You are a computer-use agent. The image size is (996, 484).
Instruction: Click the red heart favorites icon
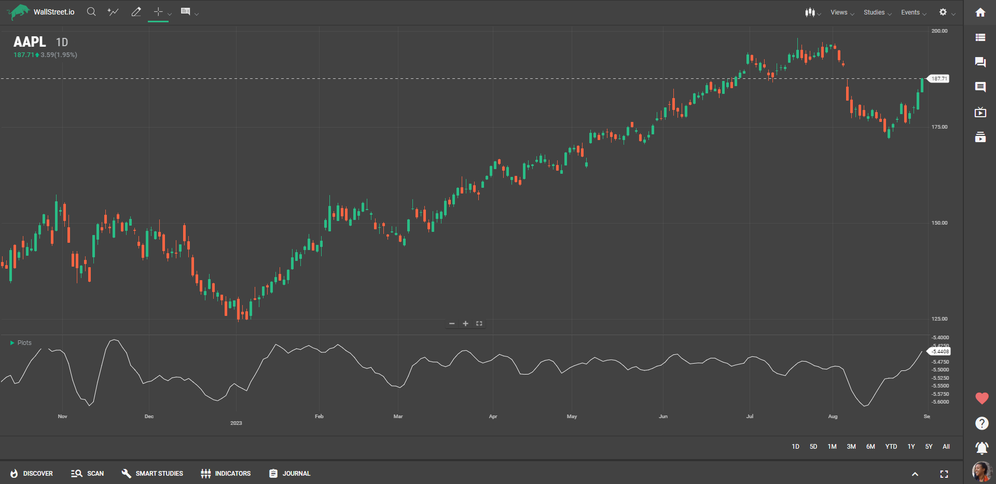pos(981,398)
